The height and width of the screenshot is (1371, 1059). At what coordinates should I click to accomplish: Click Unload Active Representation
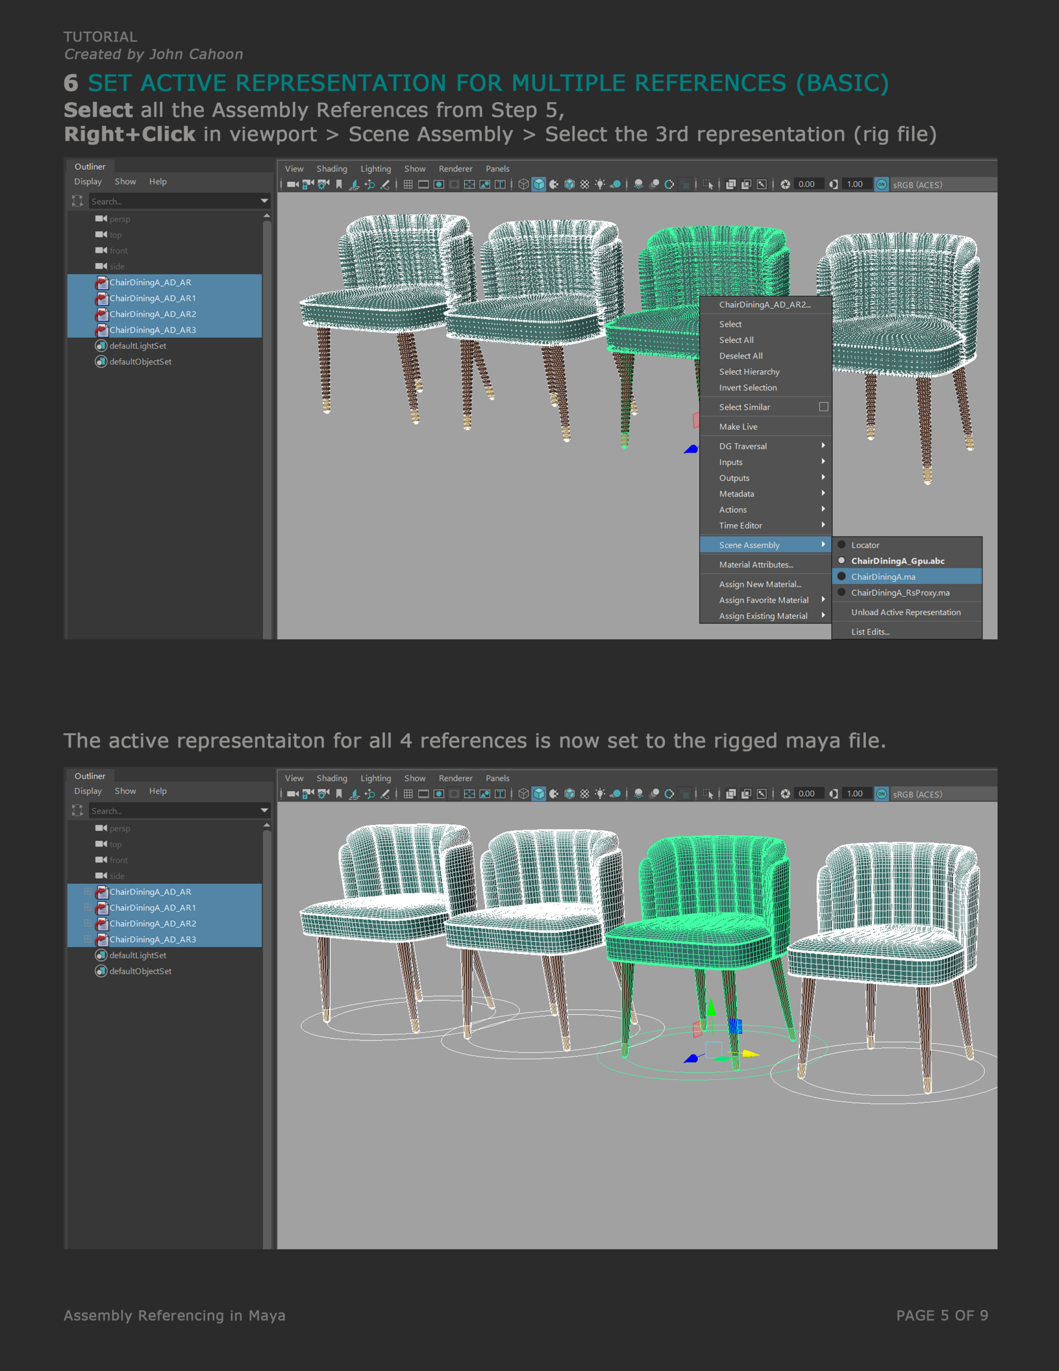coord(905,612)
